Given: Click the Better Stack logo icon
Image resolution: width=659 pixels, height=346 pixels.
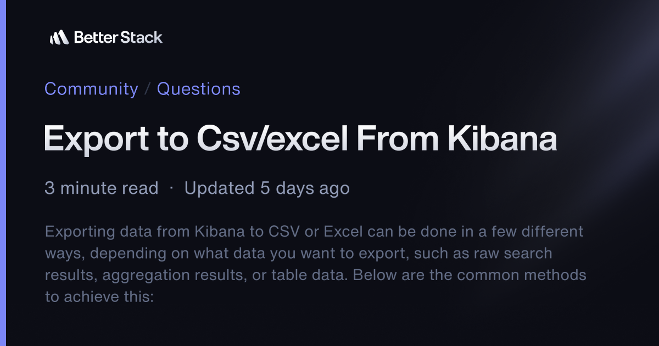Looking at the screenshot, I should coord(59,37).
